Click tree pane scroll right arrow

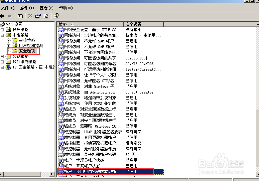click(x=52, y=174)
